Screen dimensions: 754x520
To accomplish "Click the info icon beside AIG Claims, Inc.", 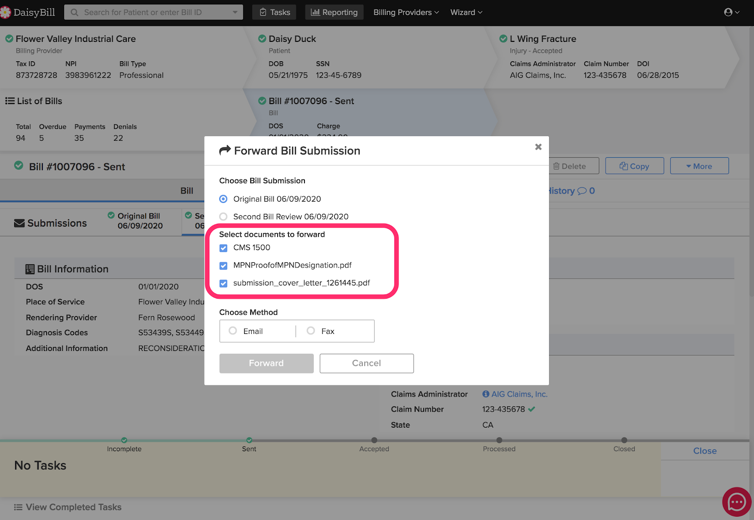I will (x=486, y=394).
